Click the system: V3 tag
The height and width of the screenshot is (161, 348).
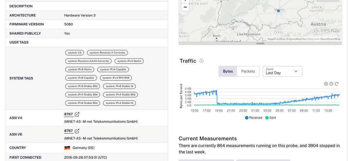[75, 53]
